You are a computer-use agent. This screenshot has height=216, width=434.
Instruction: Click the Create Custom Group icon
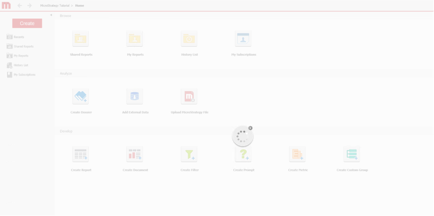pyautogui.click(x=352, y=154)
